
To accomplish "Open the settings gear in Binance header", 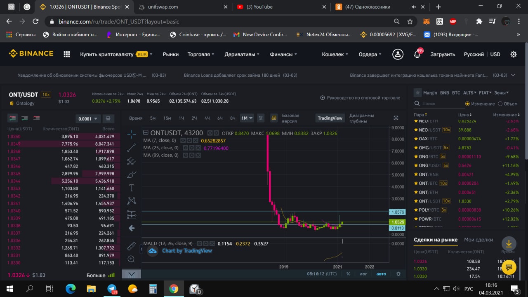I will (x=514, y=54).
